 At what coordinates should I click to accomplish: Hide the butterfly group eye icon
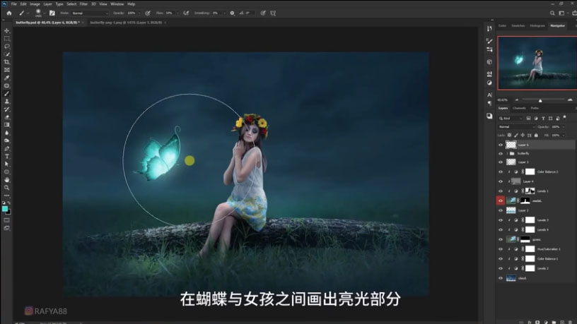pyautogui.click(x=501, y=154)
